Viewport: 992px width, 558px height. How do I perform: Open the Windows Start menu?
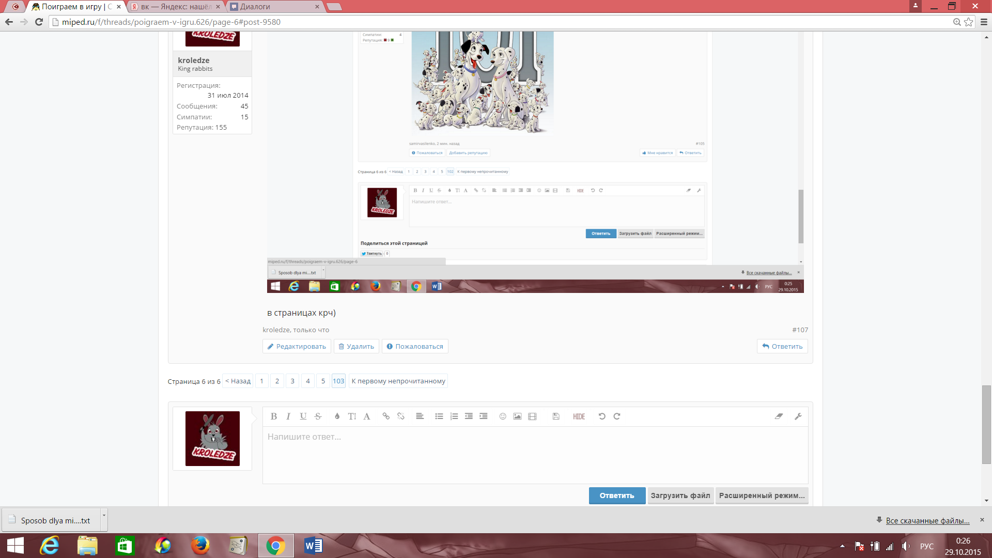click(16, 546)
